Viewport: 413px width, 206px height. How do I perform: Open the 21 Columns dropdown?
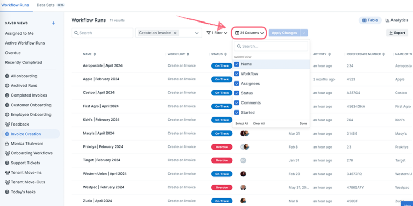[249, 33]
